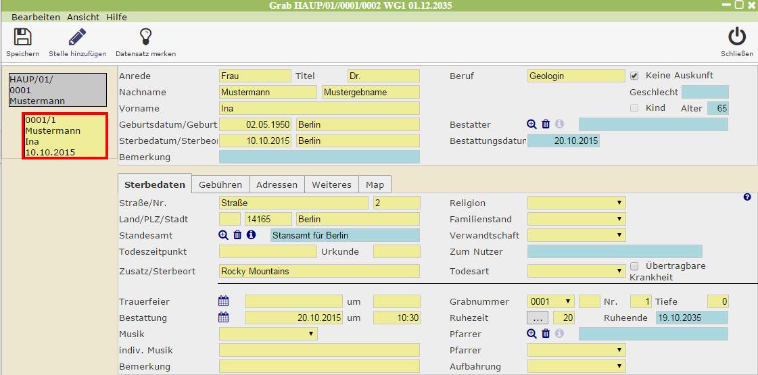Viewport: 758px width, 375px height.
Task: Uncheck the Keine Auskunft checkbox
Action: pyautogui.click(x=634, y=76)
